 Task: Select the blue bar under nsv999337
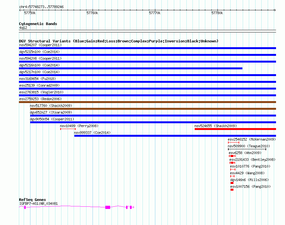[175, 136]
